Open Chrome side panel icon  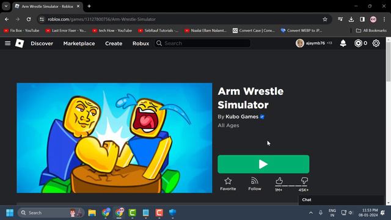click(362, 19)
